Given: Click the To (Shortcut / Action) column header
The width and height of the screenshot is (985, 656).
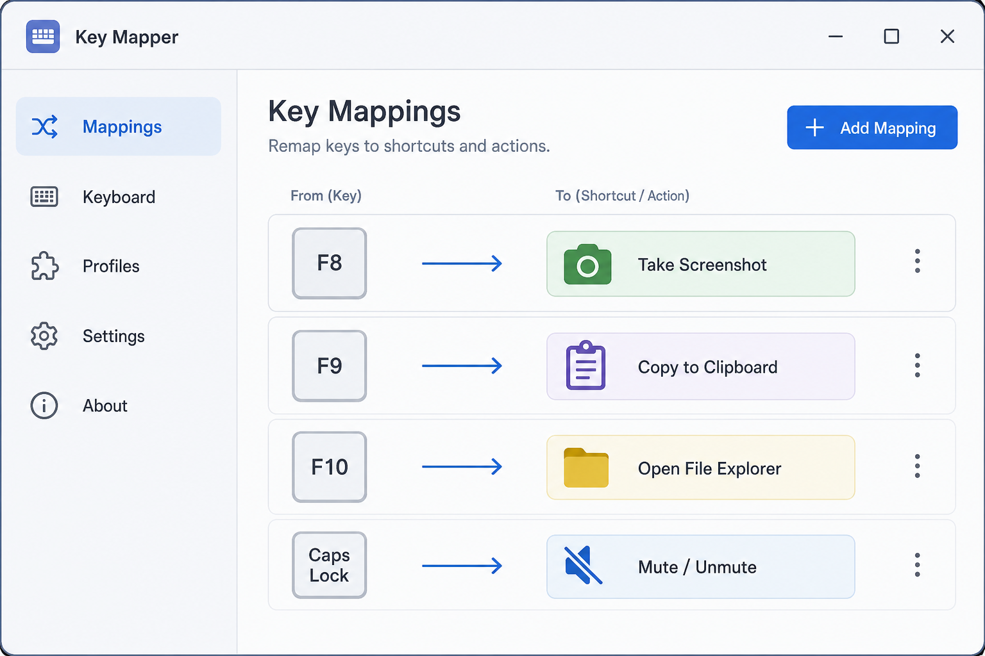Looking at the screenshot, I should (622, 195).
